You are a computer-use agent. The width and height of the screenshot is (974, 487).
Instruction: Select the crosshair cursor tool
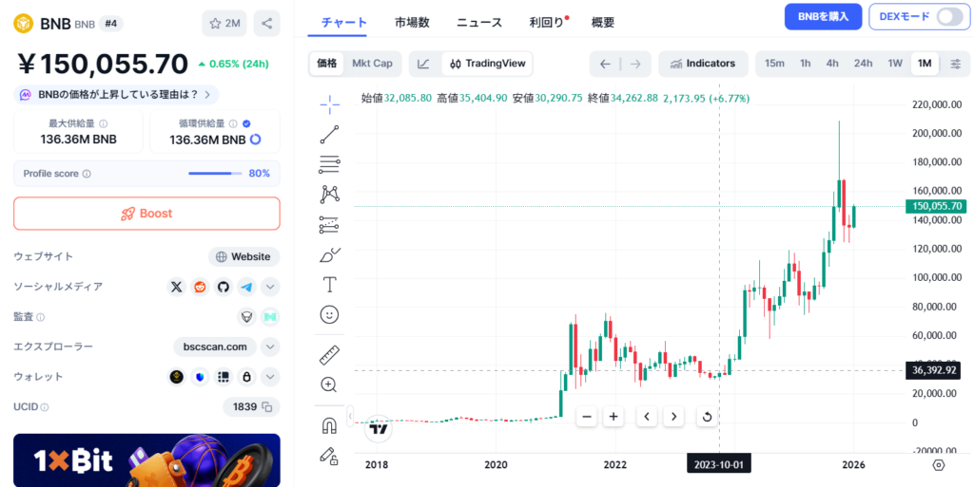[329, 104]
